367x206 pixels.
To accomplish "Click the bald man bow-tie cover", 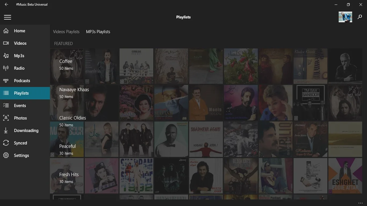I will [x=171, y=139].
